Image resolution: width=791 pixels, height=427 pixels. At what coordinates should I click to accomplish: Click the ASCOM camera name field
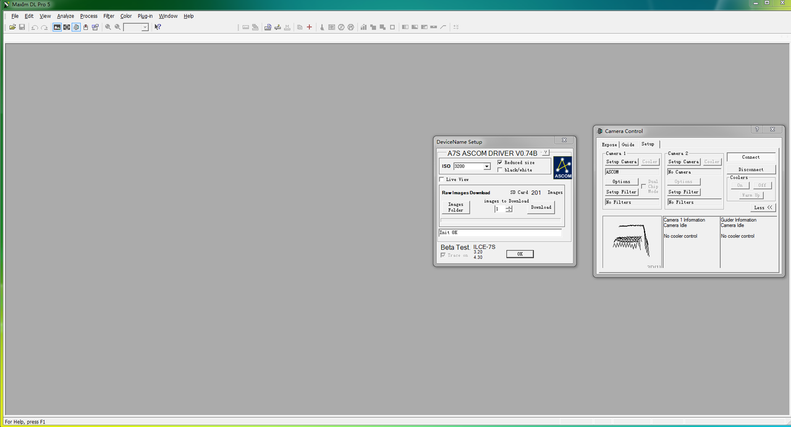point(632,172)
